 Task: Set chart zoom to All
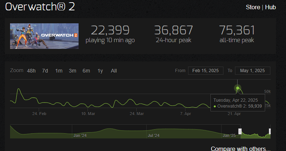[x=114, y=71]
